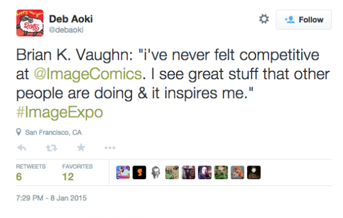Open the sketched face avatar

point(155,172)
